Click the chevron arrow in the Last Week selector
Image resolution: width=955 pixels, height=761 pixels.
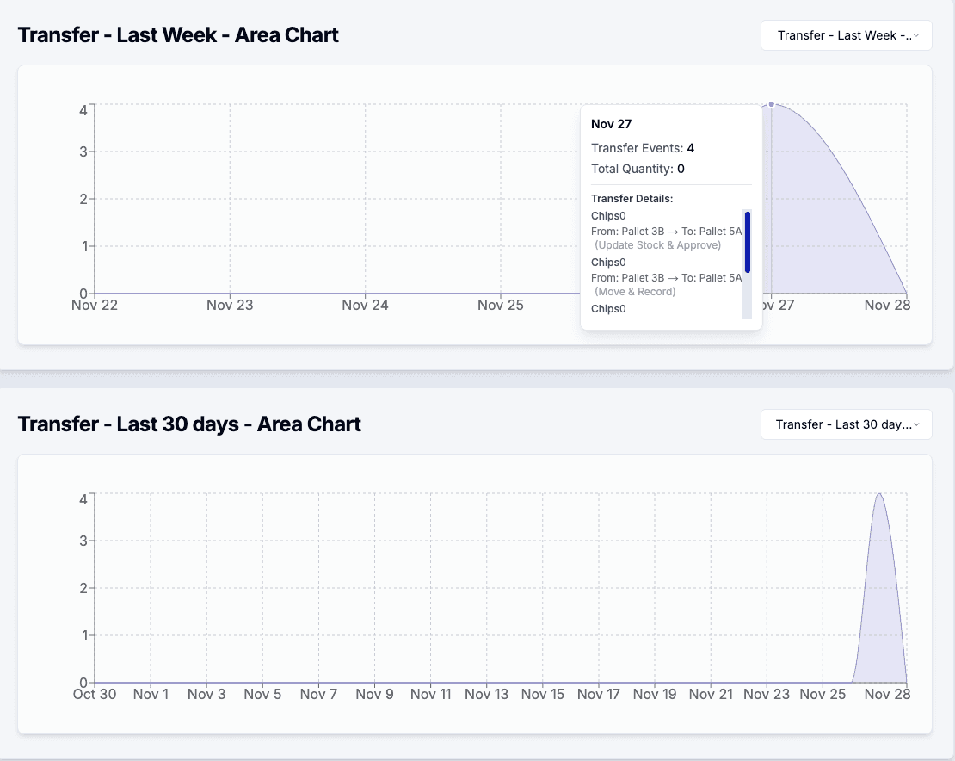coord(916,35)
